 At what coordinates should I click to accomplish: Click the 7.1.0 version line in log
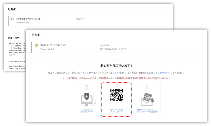(x=12, y=55)
